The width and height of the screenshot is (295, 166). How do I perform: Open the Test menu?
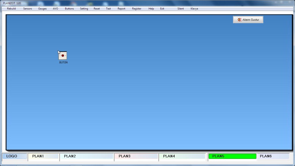pyautogui.click(x=108, y=9)
